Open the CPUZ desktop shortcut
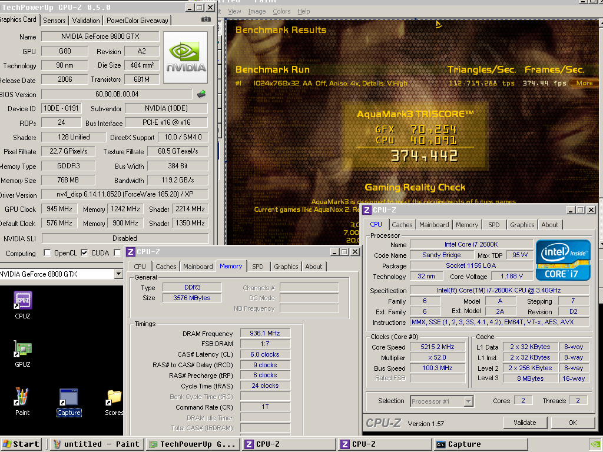This screenshot has width=603, height=452. pos(23,305)
